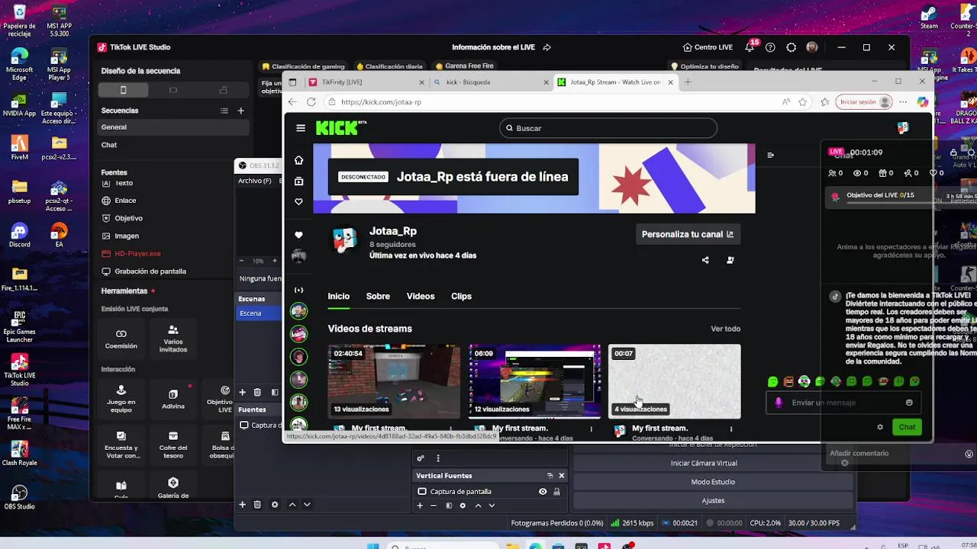Image resolution: width=977 pixels, height=549 pixels.
Task: Click the follow user icon next to share
Action: click(x=730, y=260)
